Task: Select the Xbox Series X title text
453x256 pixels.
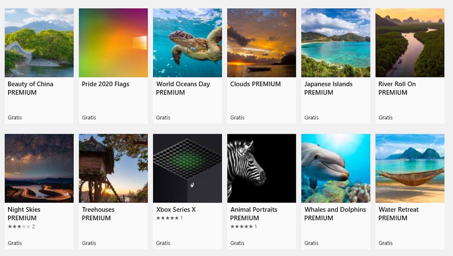Action: pyautogui.click(x=176, y=209)
